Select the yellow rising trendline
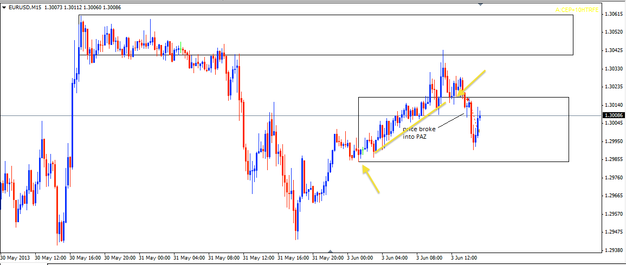This screenshot has width=626, height=265. tap(409, 128)
